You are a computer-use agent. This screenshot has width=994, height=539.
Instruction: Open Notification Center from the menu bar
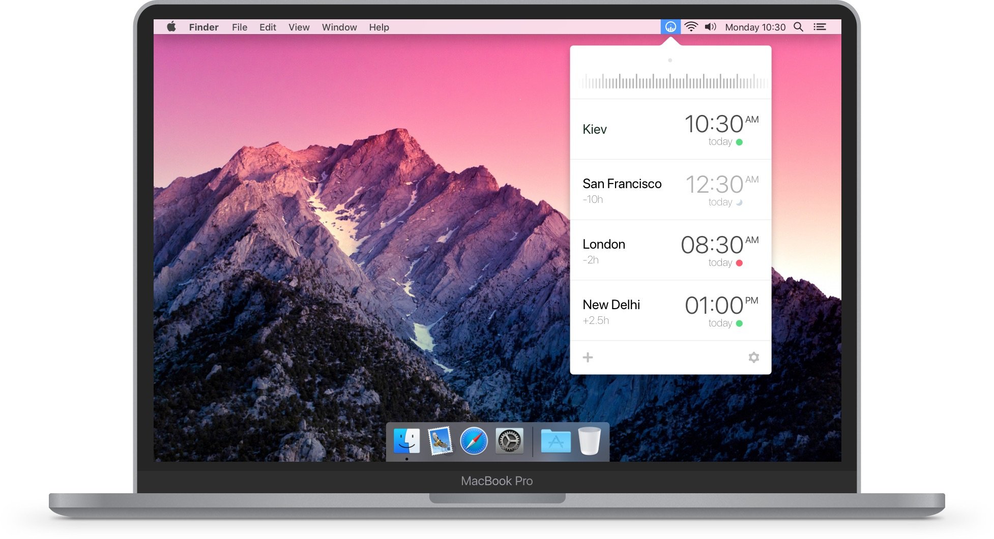[820, 26]
